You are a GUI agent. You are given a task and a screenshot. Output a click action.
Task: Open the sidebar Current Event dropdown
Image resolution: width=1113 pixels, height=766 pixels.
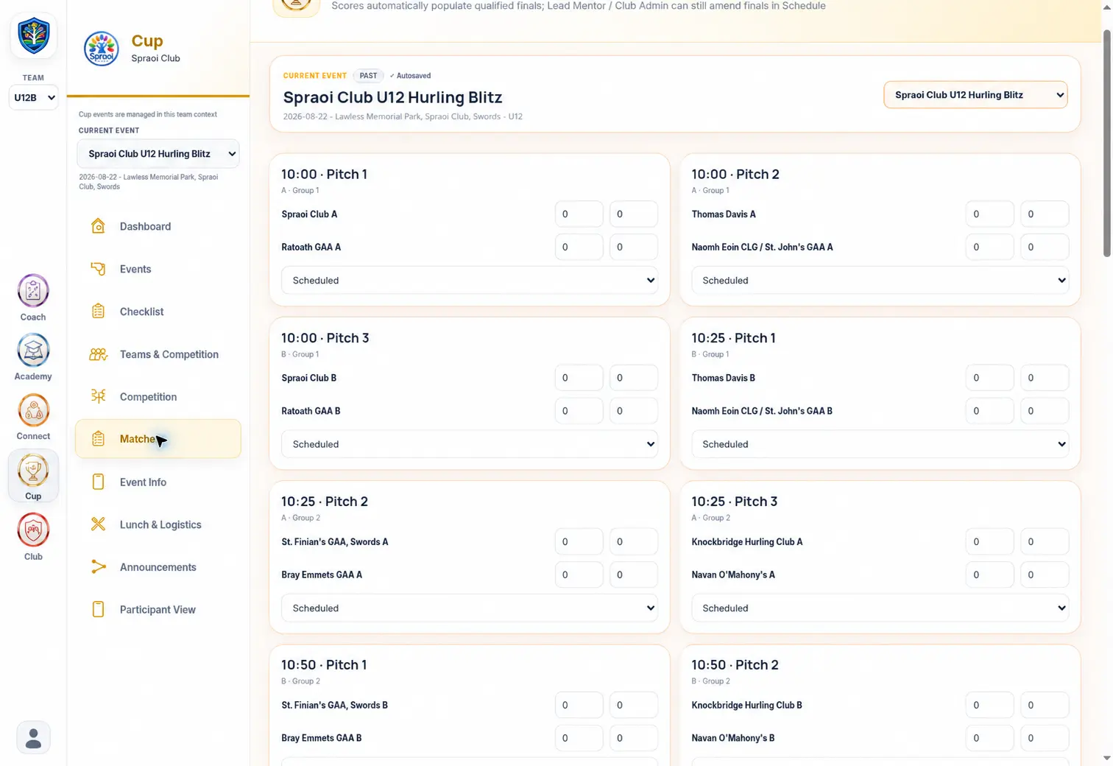(158, 154)
